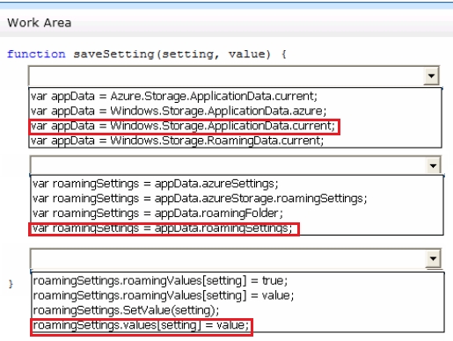Screen dimensions: 453x341
Task: Open the second dropdown arrow above roamingSettings options
Action: pyautogui.click(x=433, y=166)
